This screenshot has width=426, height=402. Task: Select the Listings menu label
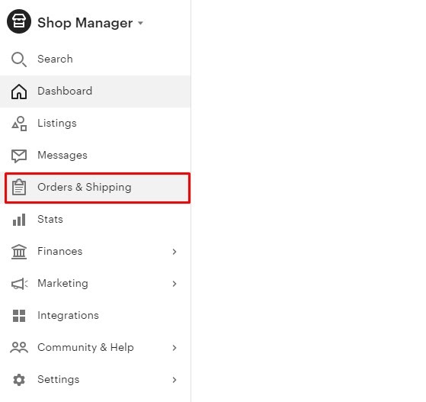[x=57, y=124]
